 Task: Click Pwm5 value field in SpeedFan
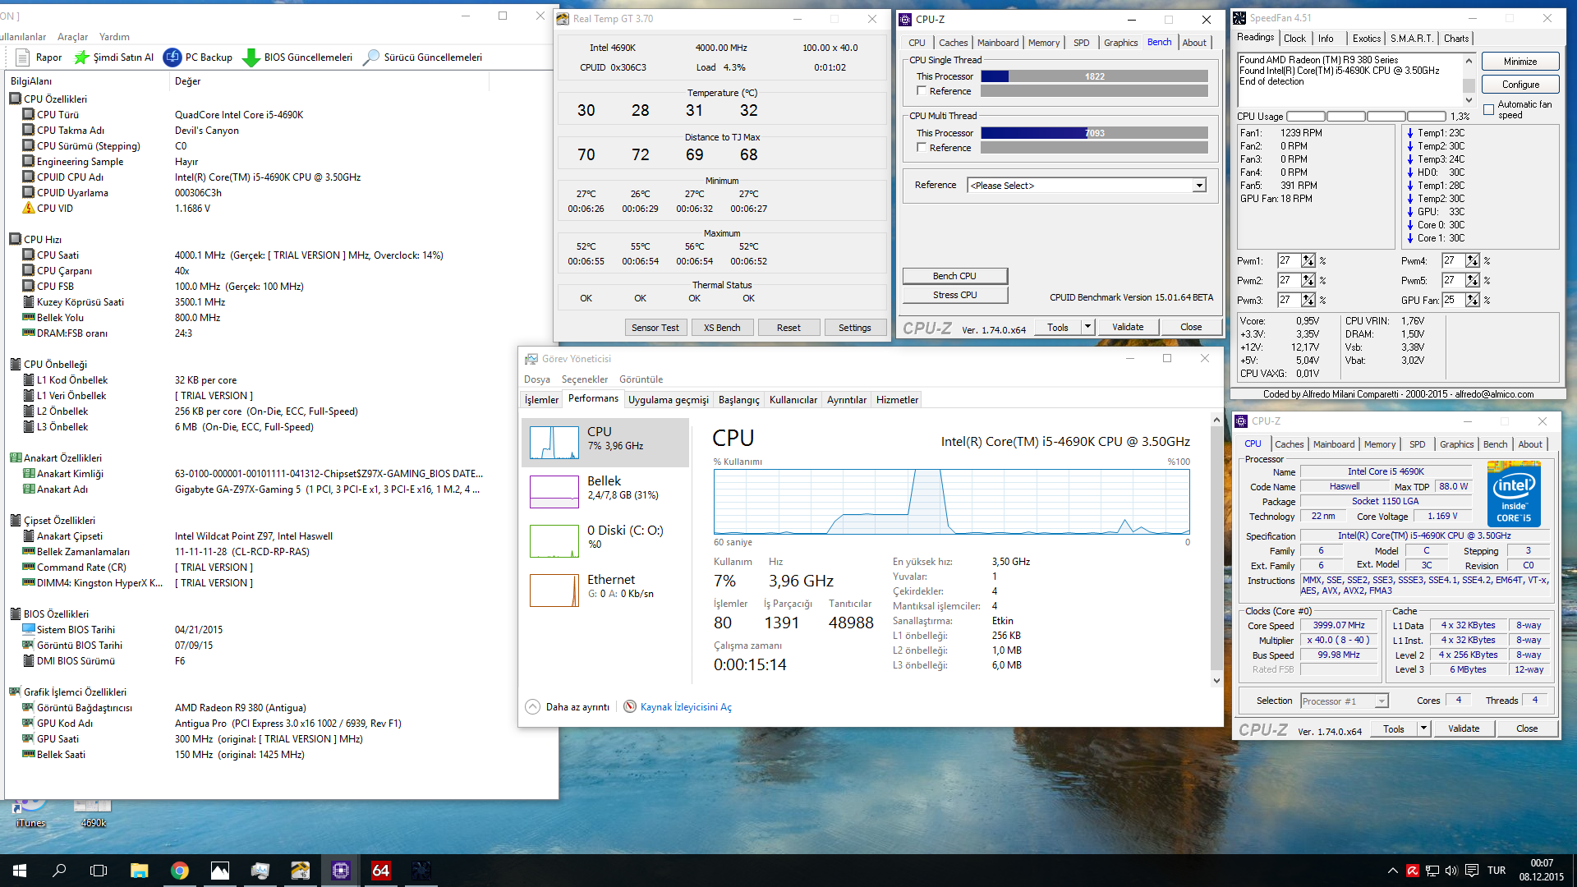pyautogui.click(x=1453, y=281)
